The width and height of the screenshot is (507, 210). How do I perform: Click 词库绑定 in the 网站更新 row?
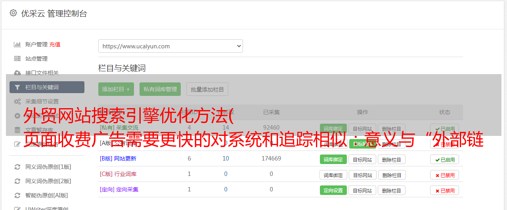pos(333,159)
